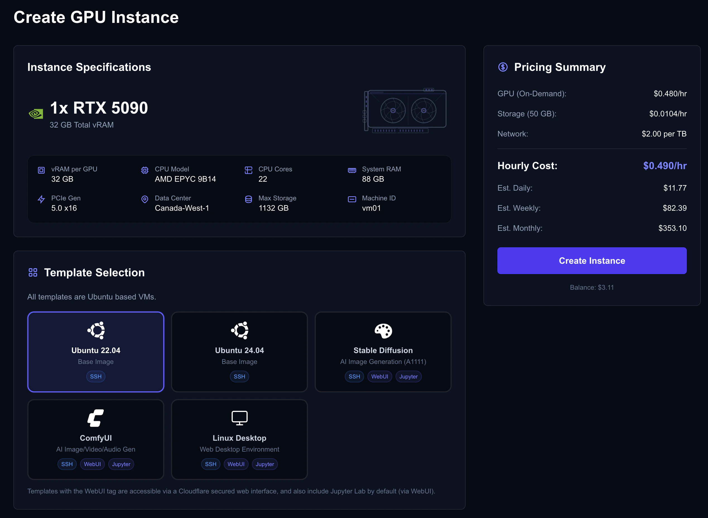Click the Data Center location pin icon

(x=145, y=199)
